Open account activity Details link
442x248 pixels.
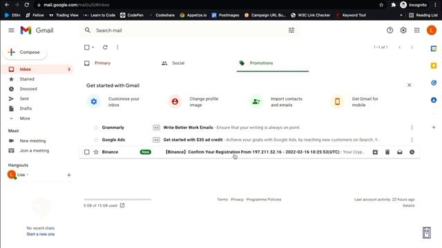click(x=408, y=205)
